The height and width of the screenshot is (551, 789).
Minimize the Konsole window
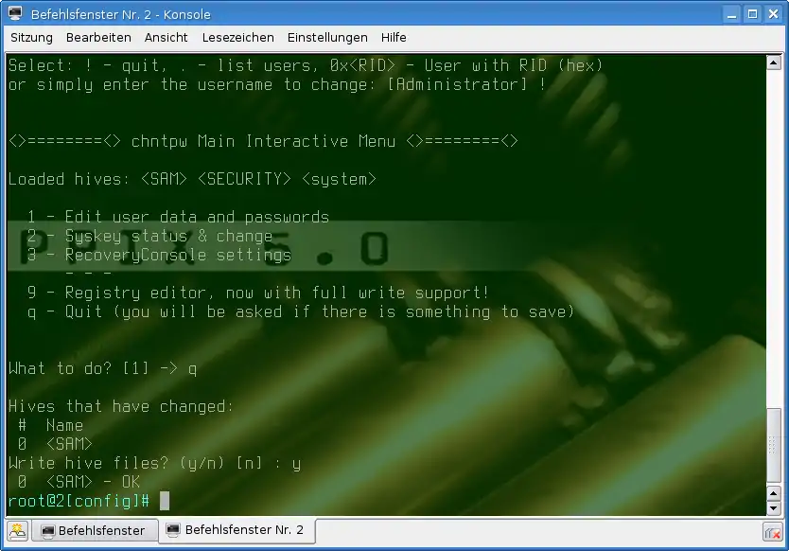point(731,14)
